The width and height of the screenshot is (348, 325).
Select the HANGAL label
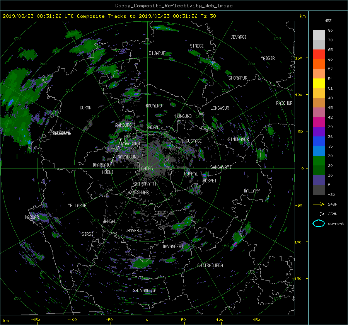click(x=109, y=221)
